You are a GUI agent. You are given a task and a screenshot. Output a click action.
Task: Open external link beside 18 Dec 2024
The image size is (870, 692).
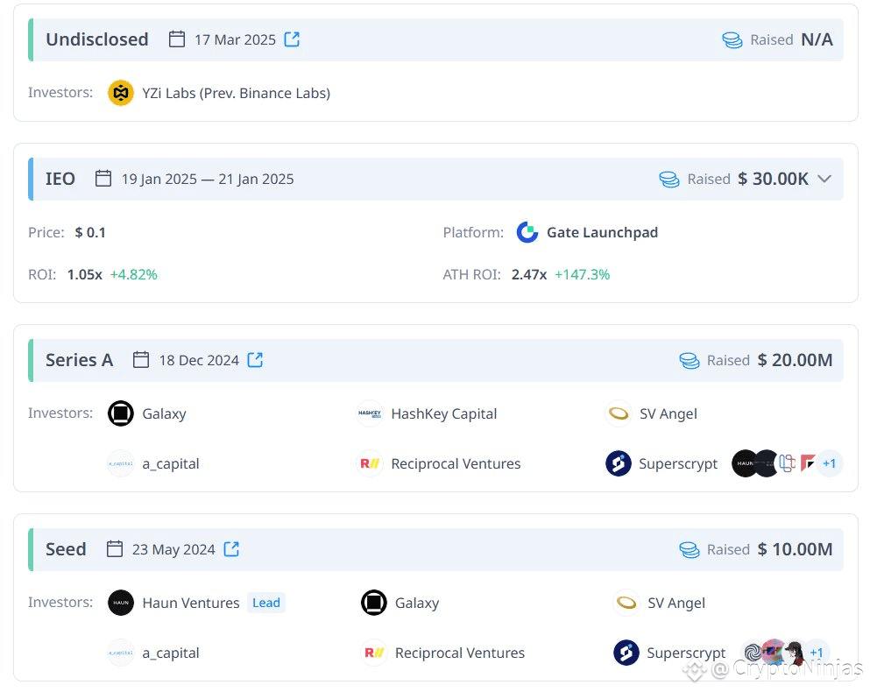(x=255, y=360)
